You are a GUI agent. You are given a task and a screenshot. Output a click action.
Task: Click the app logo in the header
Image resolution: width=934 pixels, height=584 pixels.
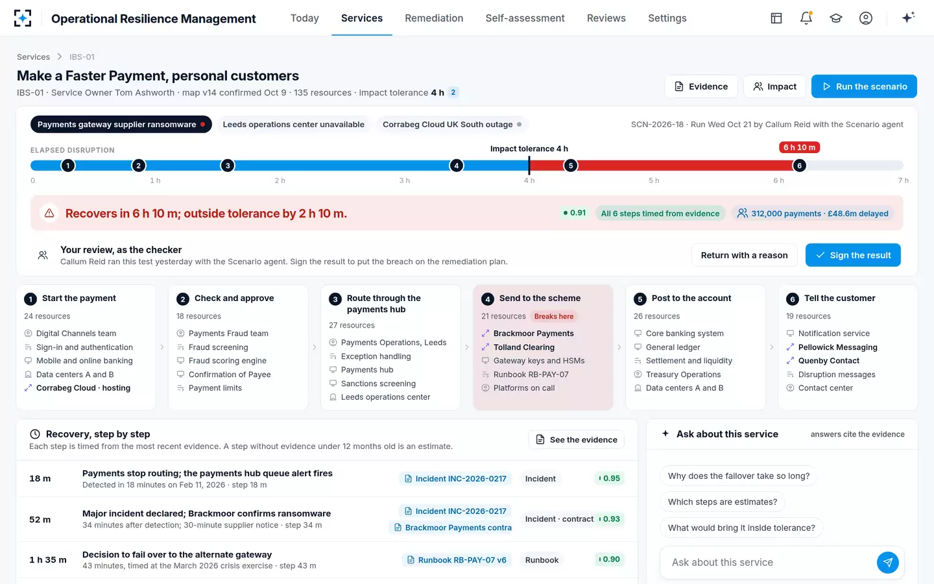click(23, 18)
